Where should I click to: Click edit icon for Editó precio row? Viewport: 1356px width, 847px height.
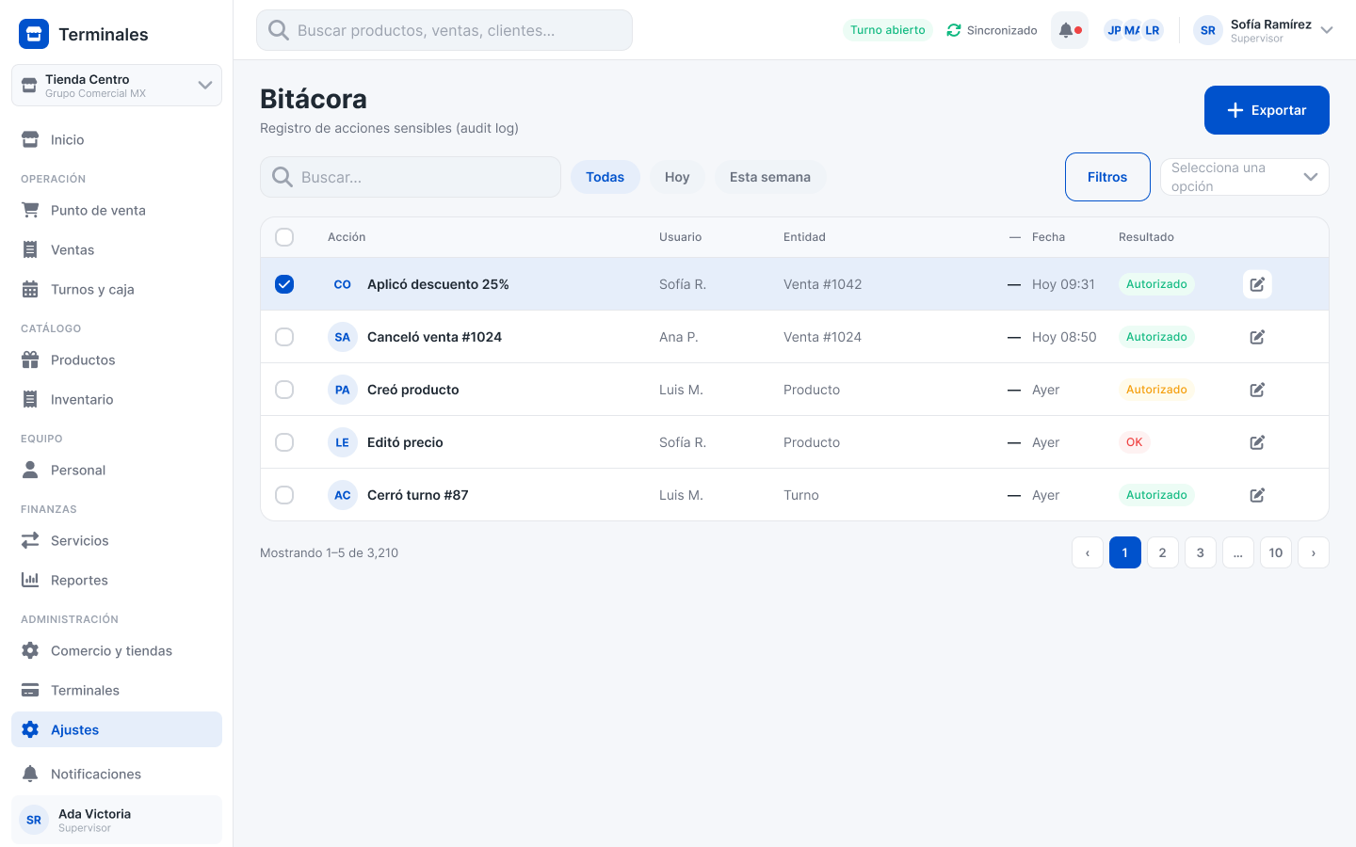click(1257, 442)
